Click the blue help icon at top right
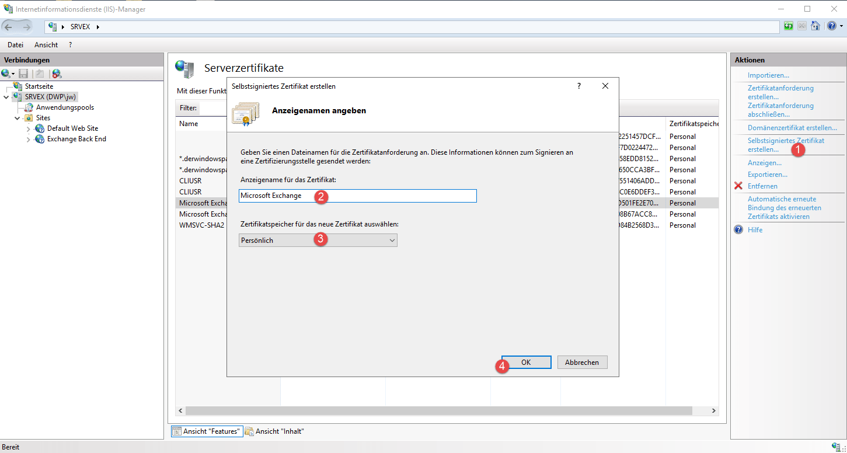The width and height of the screenshot is (847, 453). [x=831, y=26]
